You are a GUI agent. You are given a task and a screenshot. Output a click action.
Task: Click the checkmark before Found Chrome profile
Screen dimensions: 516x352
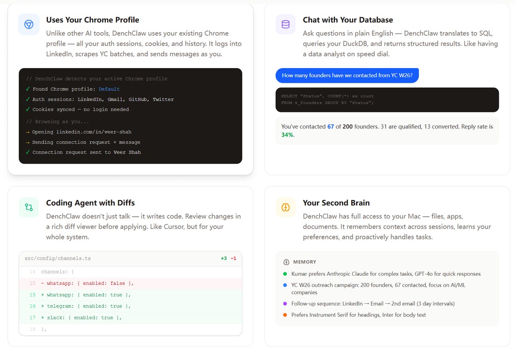click(28, 89)
